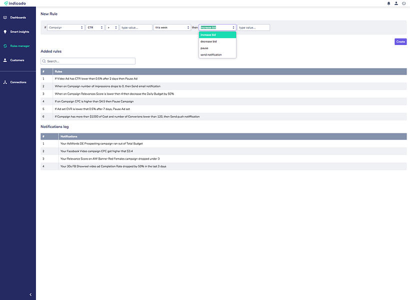Click the Connections sidebar icon
410x300 pixels.
point(5,82)
